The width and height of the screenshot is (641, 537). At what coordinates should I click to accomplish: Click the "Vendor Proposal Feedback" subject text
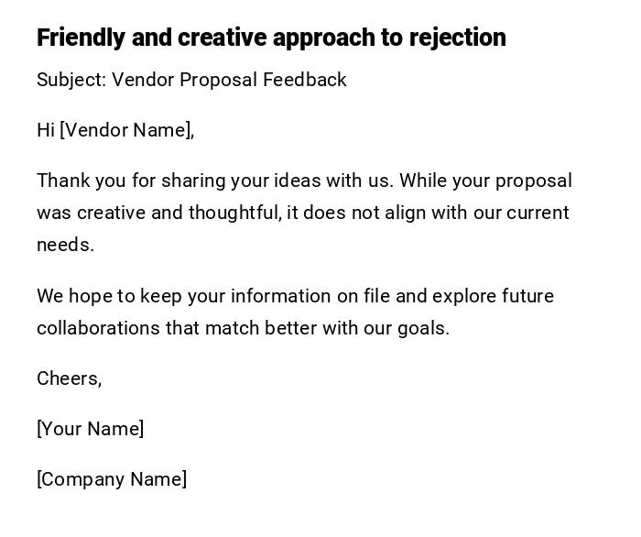(x=229, y=80)
